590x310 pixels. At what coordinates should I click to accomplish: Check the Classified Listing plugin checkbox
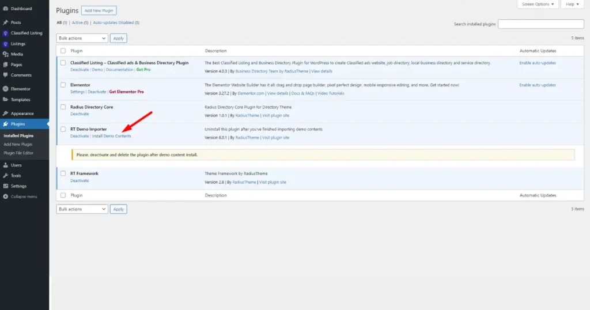[x=63, y=63]
